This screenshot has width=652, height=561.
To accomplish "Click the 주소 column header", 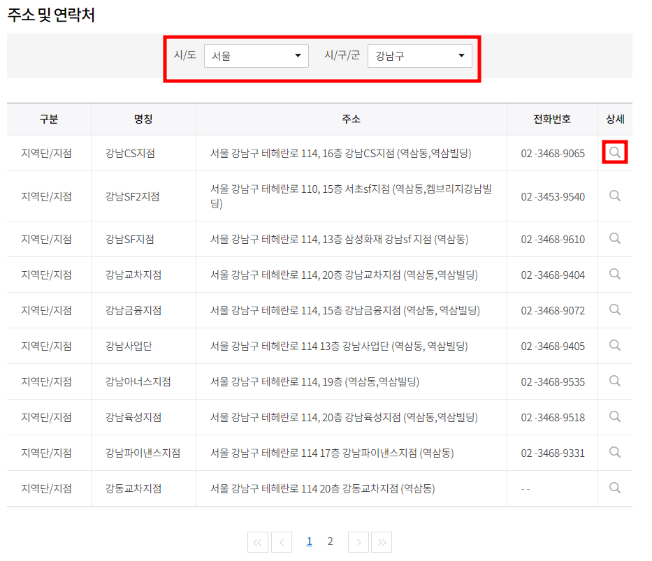I will click(351, 119).
